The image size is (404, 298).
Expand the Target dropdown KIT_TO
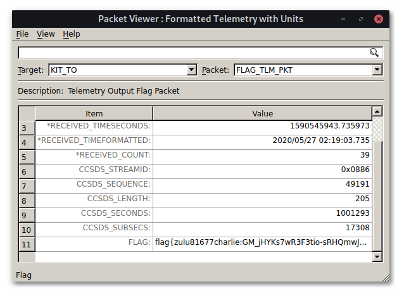[x=192, y=70]
